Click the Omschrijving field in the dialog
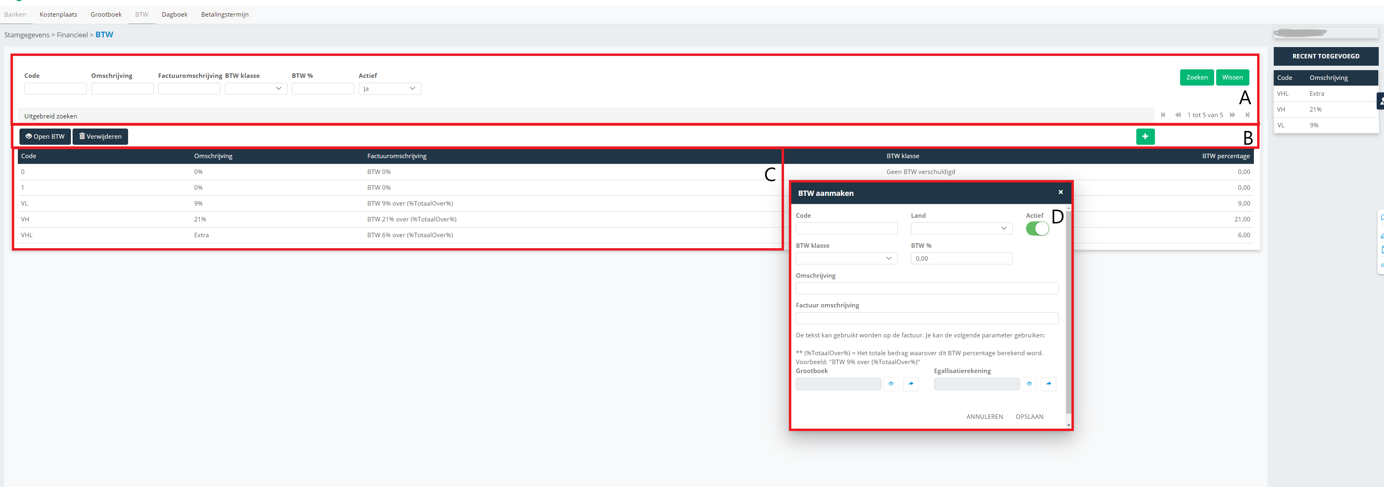Screen dimensions: 1384x487 (x=927, y=289)
